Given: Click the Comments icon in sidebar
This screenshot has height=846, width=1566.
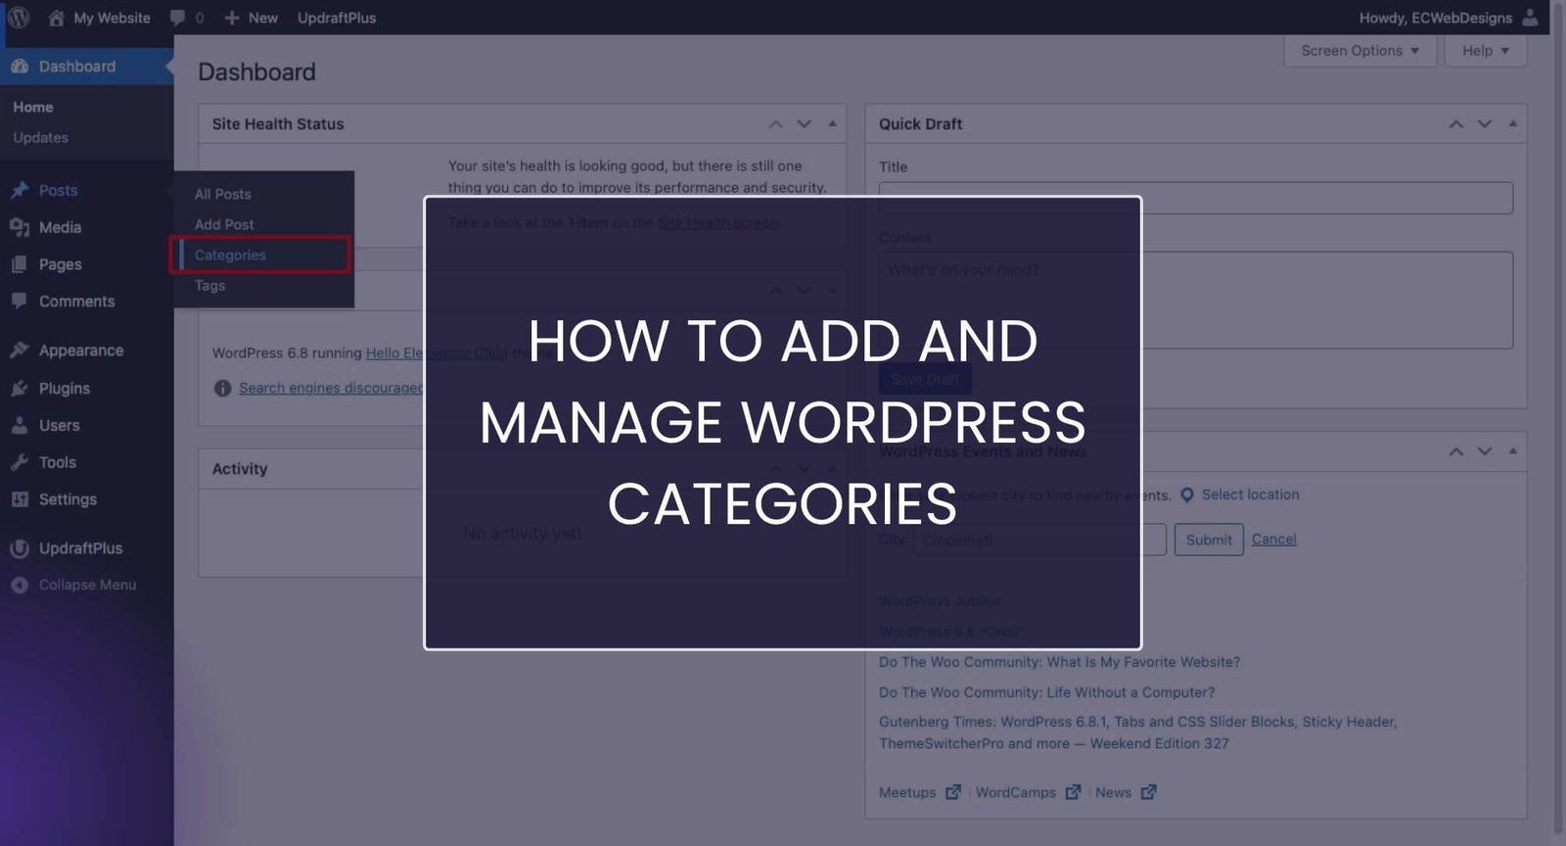Looking at the screenshot, I should (20, 302).
